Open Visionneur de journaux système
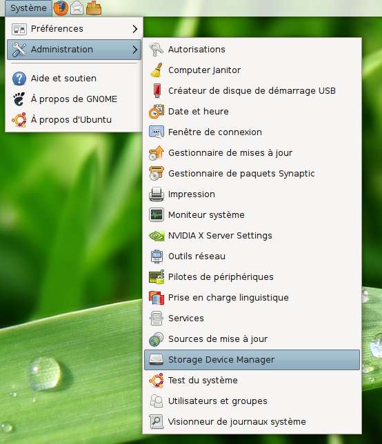The image size is (382, 444). click(252, 422)
